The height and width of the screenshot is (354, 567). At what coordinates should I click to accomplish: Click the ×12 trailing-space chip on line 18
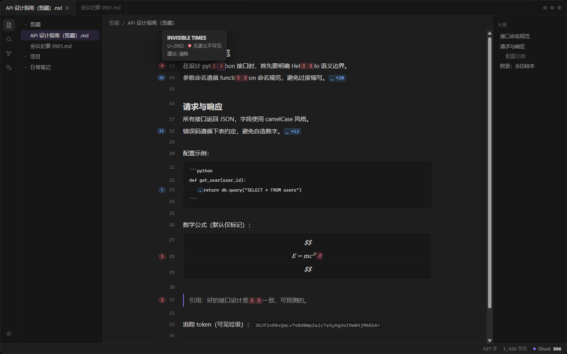click(293, 131)
